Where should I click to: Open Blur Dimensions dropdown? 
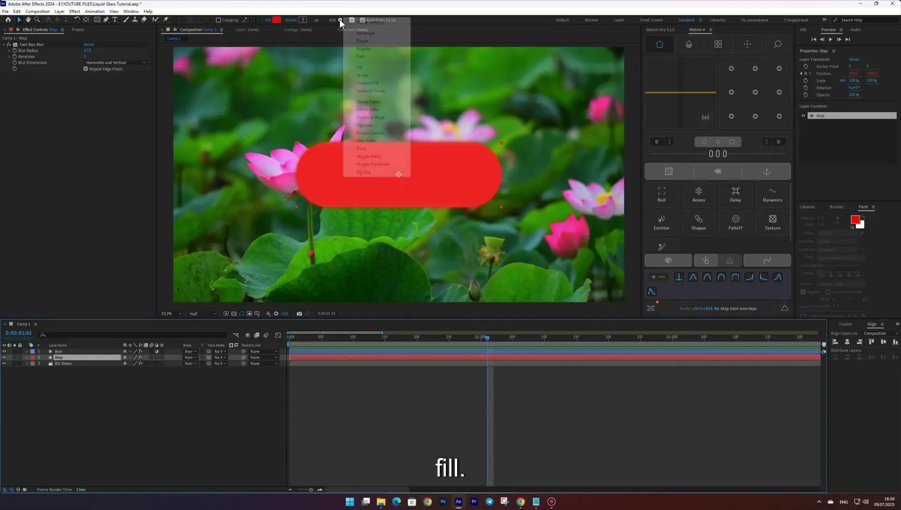click(115, 63)
